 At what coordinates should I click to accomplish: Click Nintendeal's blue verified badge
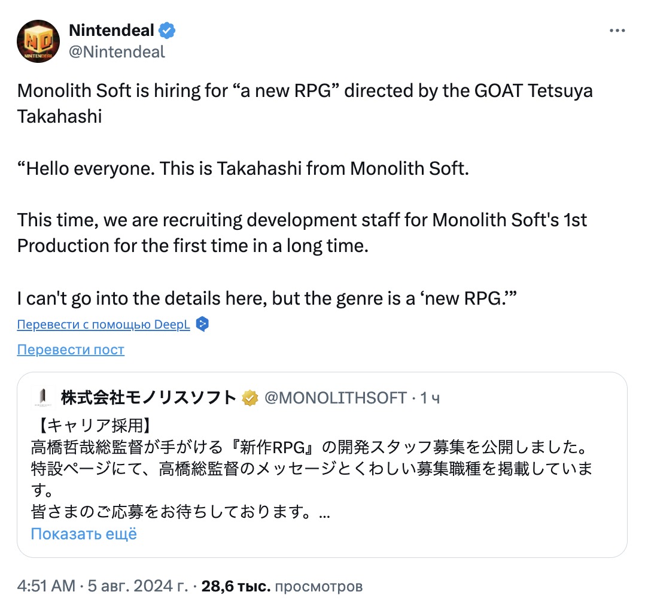(167, 30)
